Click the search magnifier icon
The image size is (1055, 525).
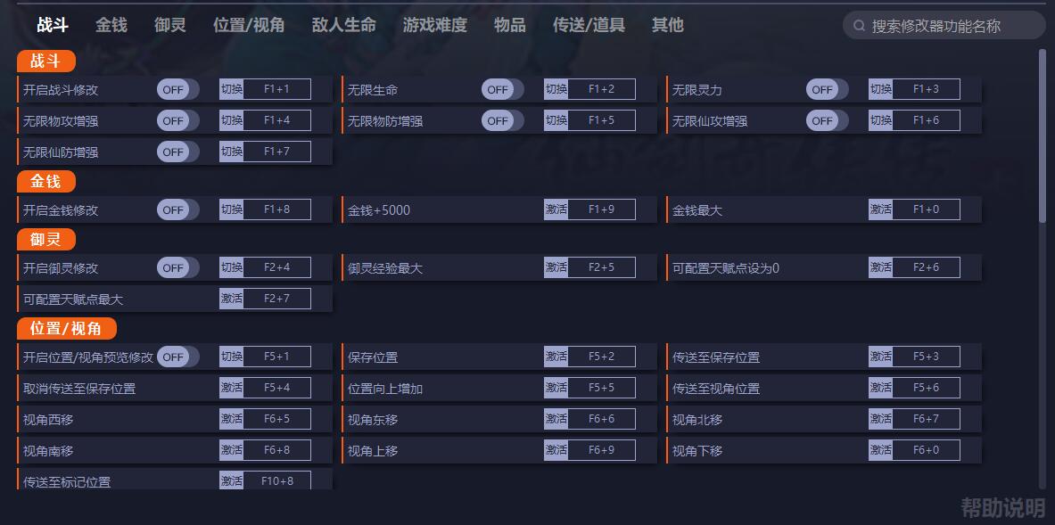(x=860, y=26)
